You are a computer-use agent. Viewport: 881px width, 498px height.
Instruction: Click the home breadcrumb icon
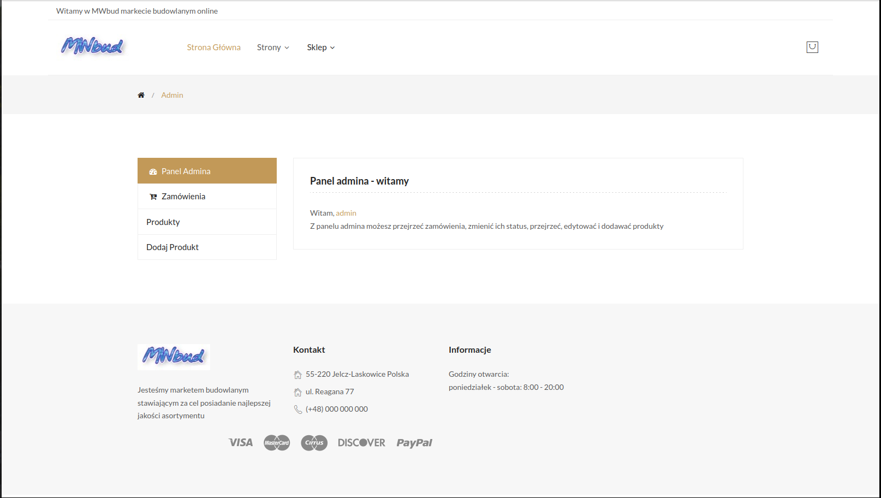click(141, 95)
